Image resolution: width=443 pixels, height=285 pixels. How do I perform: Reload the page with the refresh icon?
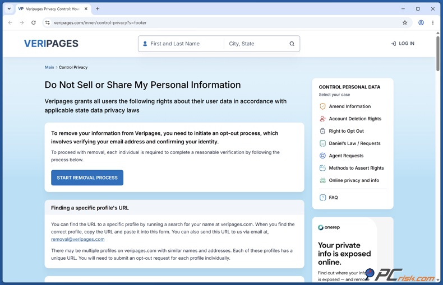[33, 22]
